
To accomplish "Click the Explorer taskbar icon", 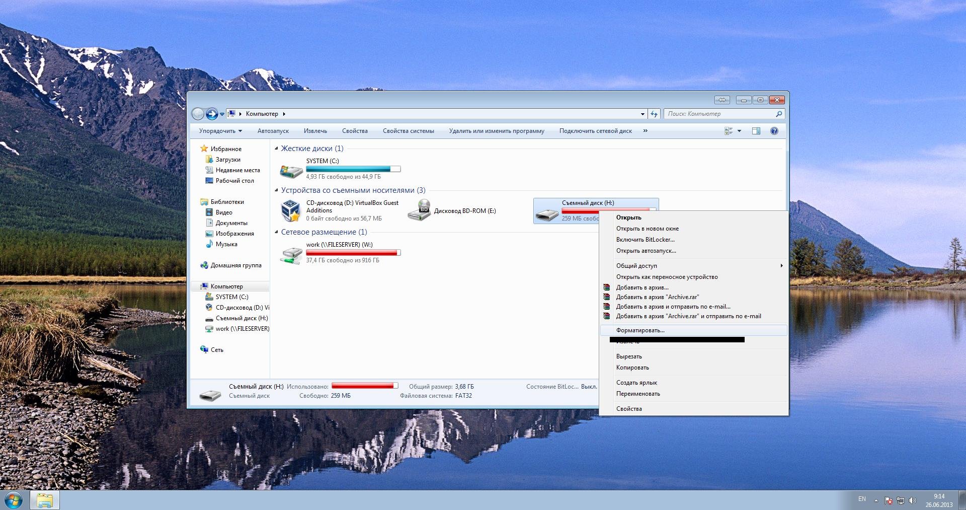I will click(x=45, y=500).
